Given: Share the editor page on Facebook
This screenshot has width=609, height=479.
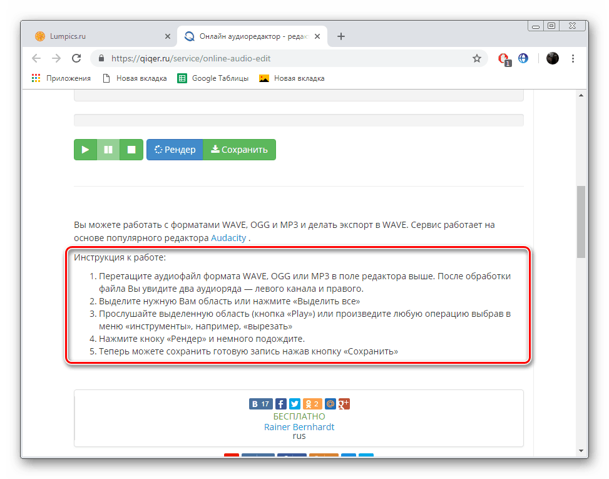Looking at the screenshot, I should tap(280, 403).
